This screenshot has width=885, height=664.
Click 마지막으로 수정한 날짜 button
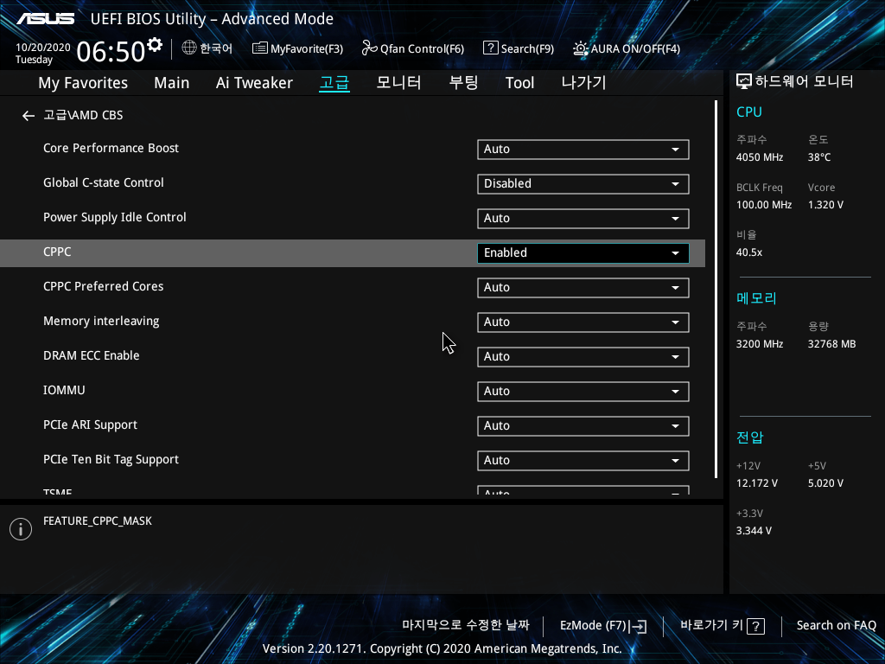pos(466,625)
